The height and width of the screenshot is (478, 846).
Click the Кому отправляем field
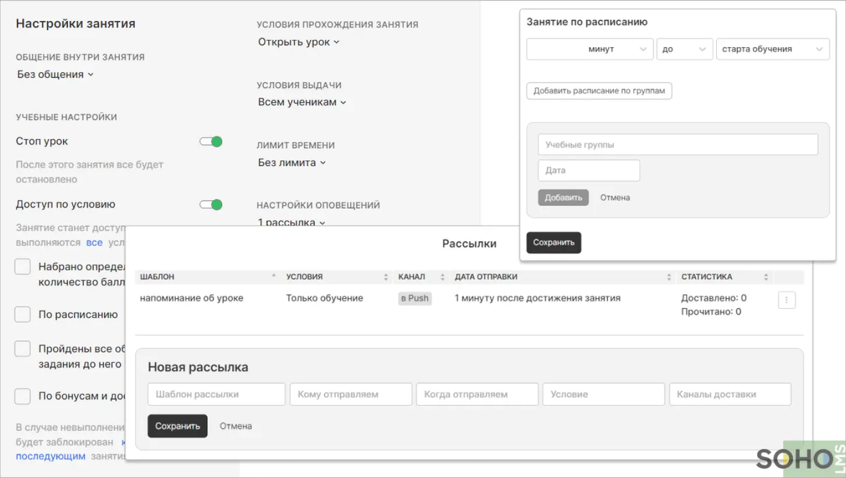click(351, 394)
